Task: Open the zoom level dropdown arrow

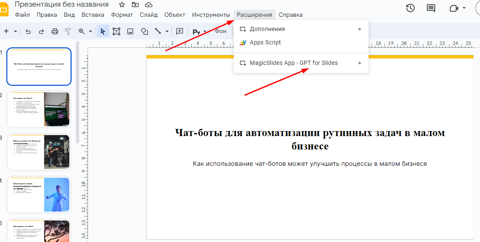Action: 90,31
